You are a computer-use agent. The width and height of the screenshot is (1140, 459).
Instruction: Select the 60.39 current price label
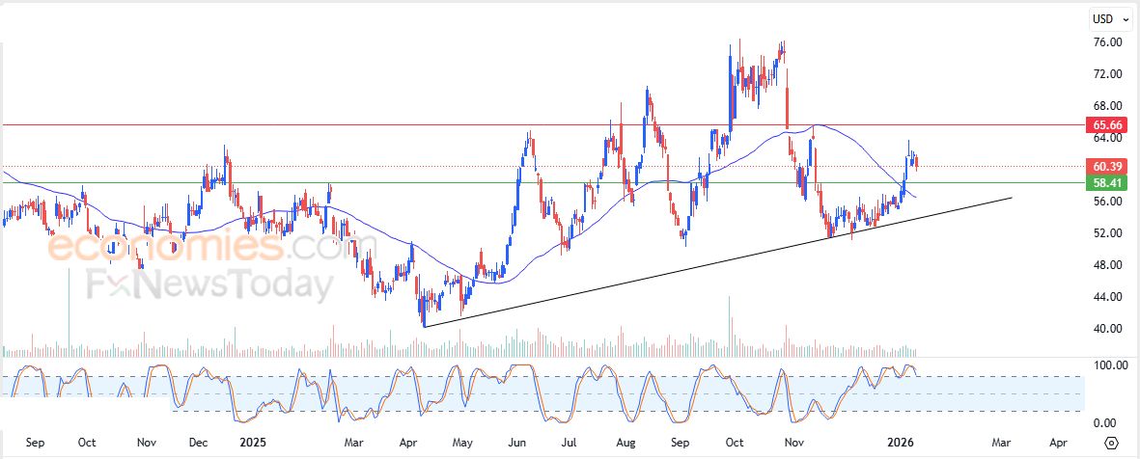pyautogui.click(x=1106, y=166)
